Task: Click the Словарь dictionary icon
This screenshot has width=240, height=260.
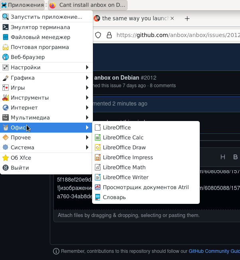Action: tap(98, 197)
